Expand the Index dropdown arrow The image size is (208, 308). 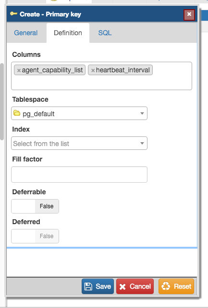coord(142,143)
